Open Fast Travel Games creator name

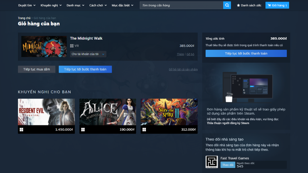[x=234, y=158]
